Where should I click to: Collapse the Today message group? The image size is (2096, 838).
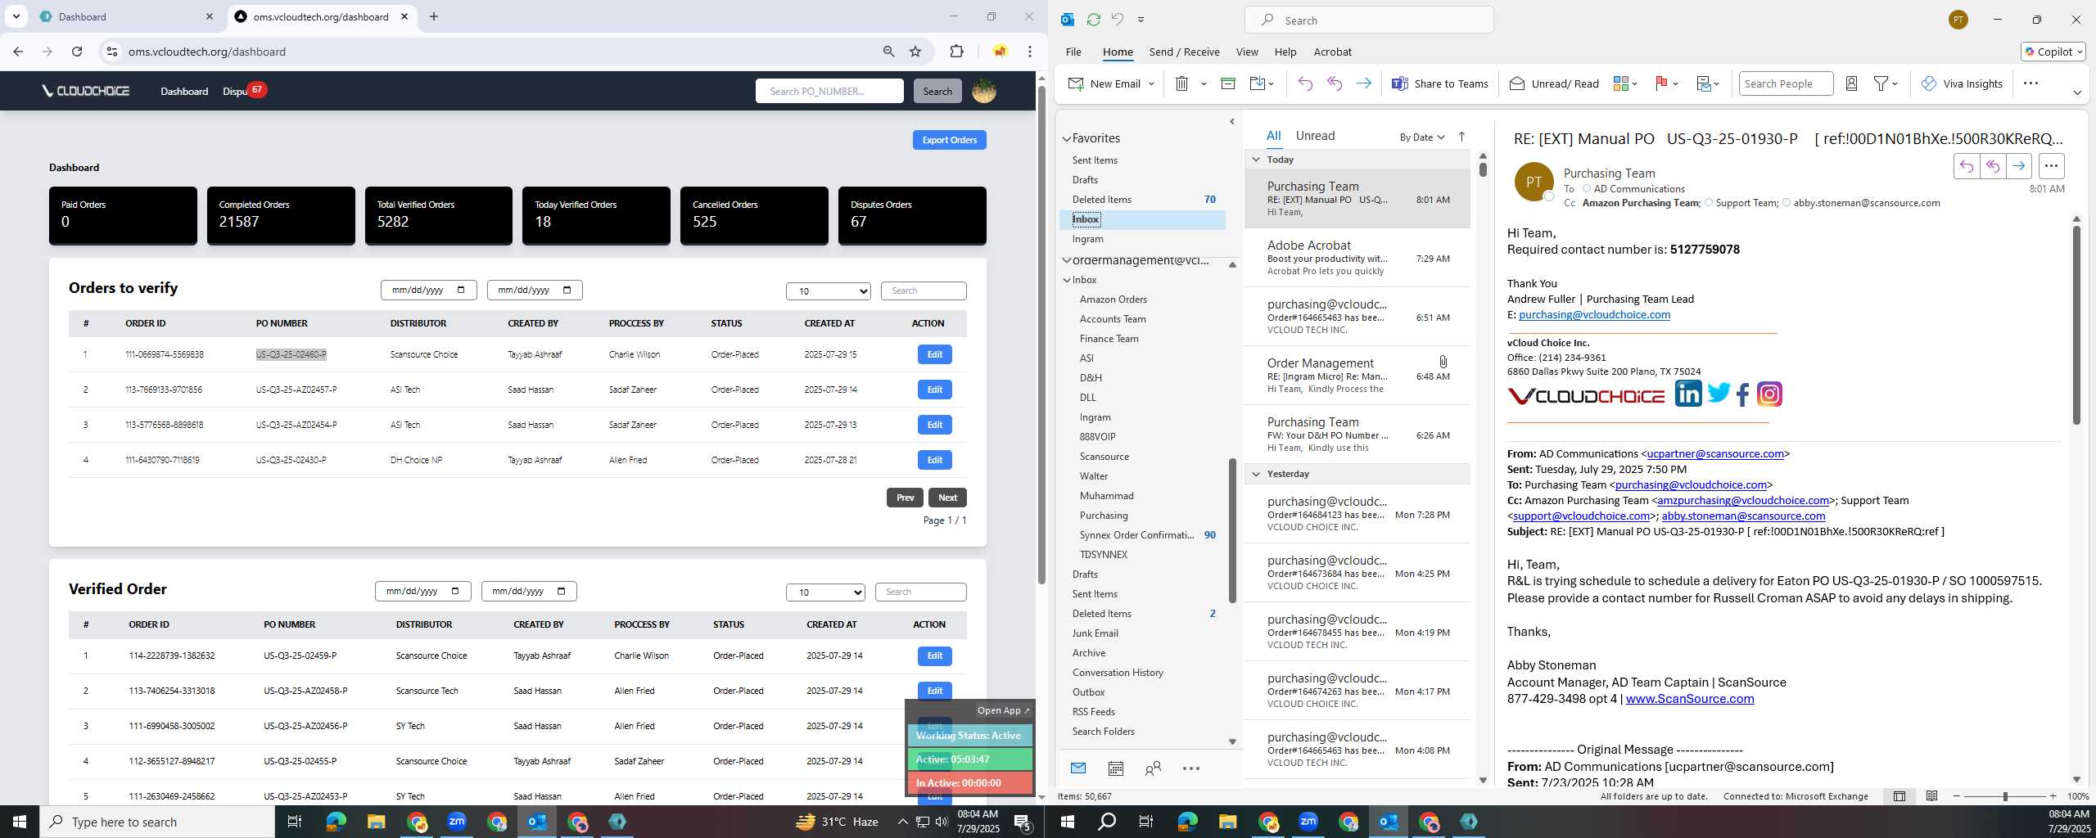pos(1256,160)
